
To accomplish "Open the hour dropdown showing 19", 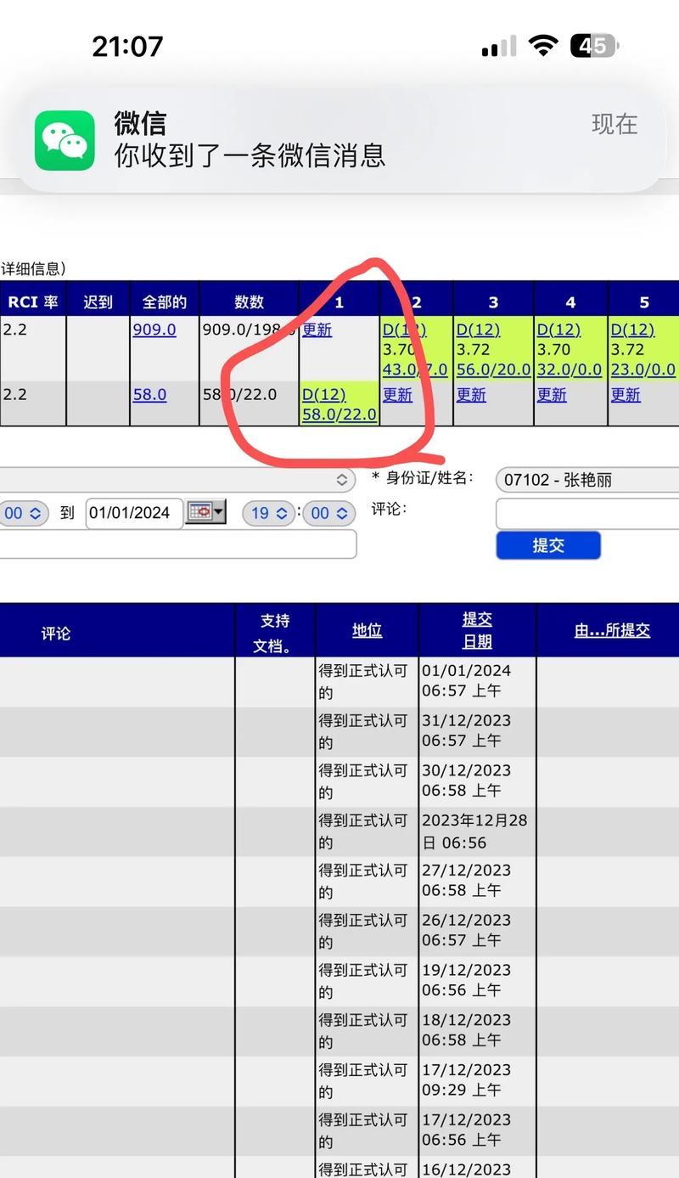I will point(269,513).
